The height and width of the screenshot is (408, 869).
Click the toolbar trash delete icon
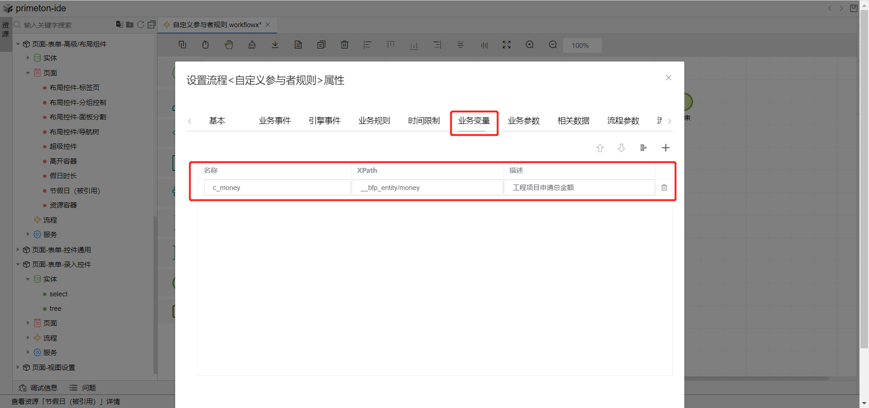tap(344, 45)
